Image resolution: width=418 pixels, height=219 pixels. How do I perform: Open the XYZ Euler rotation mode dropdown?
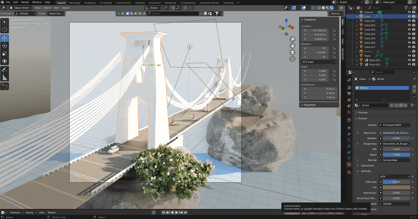(x=319, y=62)
